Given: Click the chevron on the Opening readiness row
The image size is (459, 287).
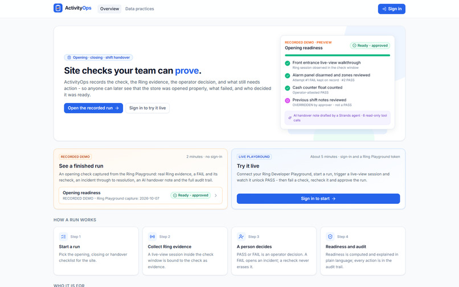Looking at the screenshot, I should coord(216,195).
